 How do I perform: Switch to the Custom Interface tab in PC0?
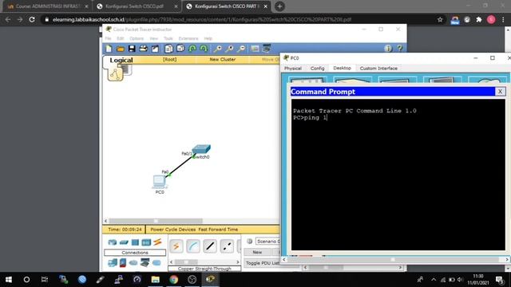pos(378,69)
